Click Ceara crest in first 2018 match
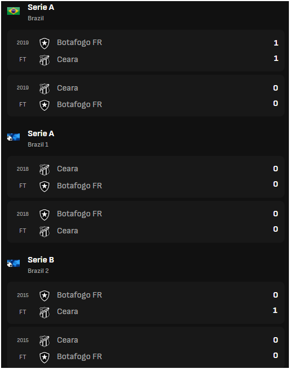 (44, 170)
